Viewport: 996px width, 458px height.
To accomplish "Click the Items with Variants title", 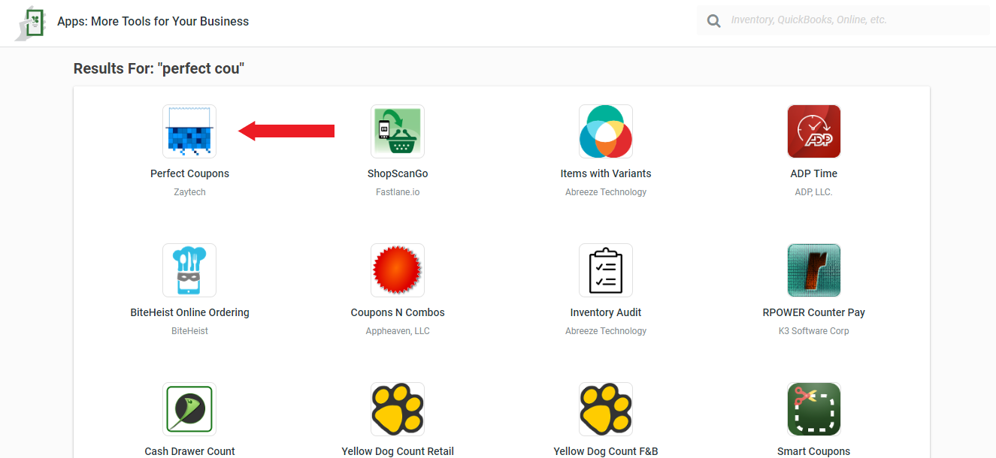I will tap(606, 173).
